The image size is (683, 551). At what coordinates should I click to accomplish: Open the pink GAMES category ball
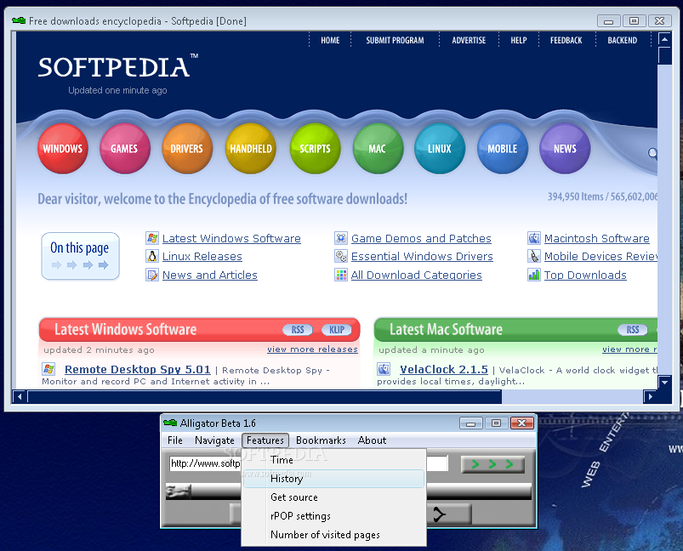pos(124,149)
